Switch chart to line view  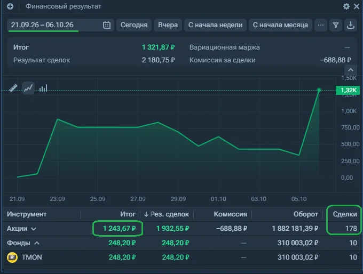coord(28,88)
